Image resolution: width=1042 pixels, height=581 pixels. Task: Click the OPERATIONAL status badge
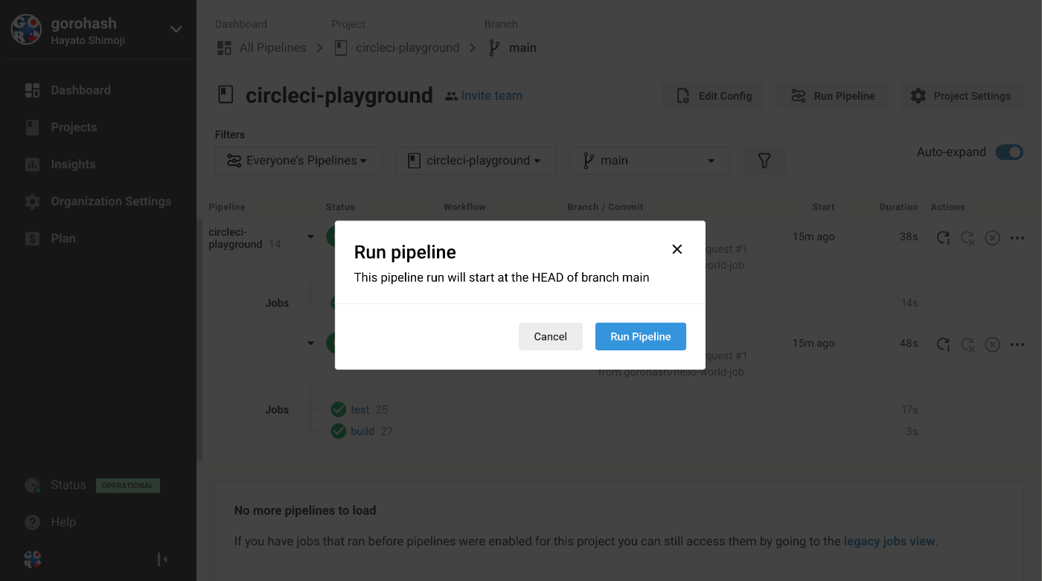[127, 486]
